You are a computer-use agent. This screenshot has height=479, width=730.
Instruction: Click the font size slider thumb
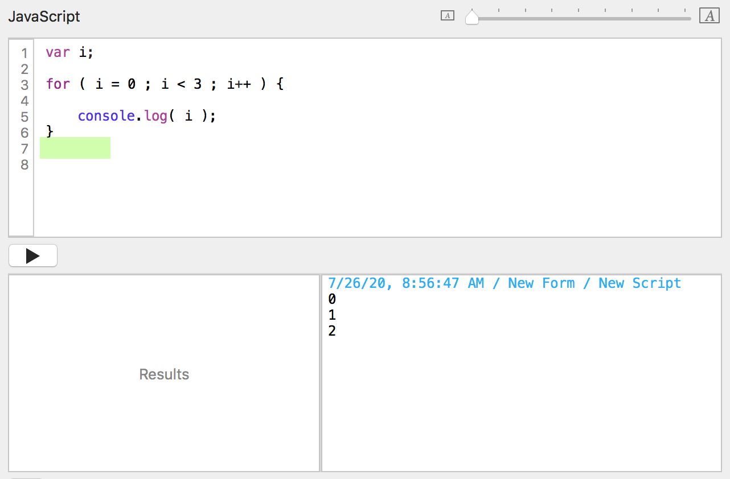click(x=472, y=18)
